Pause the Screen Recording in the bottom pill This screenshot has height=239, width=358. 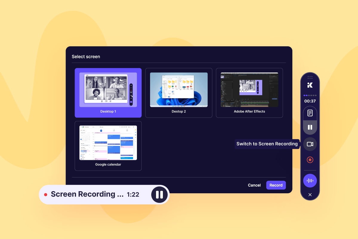click(x=159, y=194)
